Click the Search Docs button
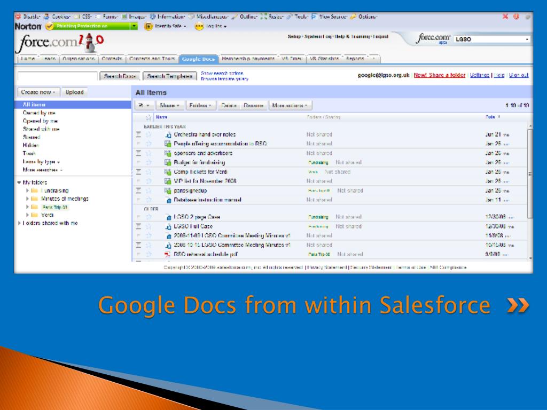 (x=120, y=76)
